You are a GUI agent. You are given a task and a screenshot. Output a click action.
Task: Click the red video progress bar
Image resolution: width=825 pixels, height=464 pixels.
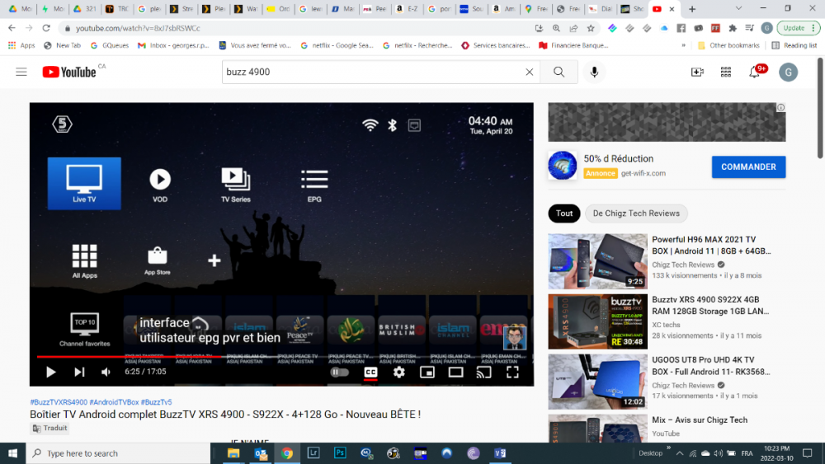tap(124, 357)
